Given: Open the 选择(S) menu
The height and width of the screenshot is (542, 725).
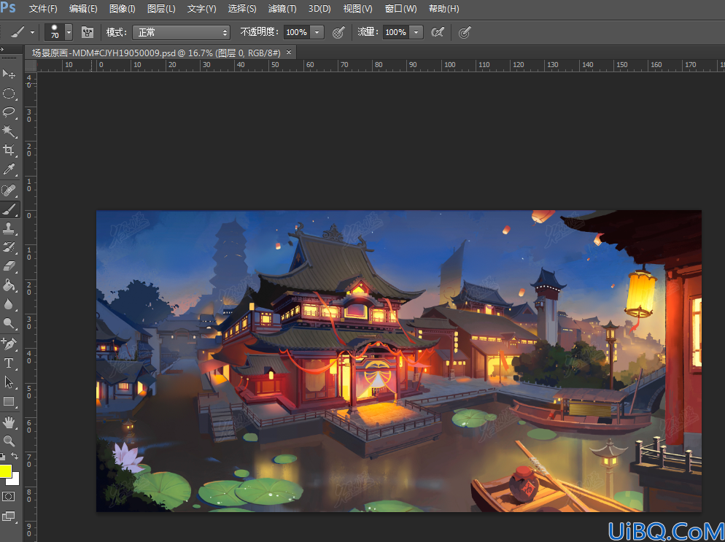Looking at the screenshot, I should (242, 8).
